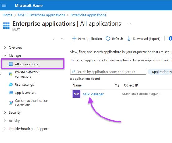The width and height of the screenshot is (172, 143).
Task: Click the Object ID column header
Action: pos(131,85)
